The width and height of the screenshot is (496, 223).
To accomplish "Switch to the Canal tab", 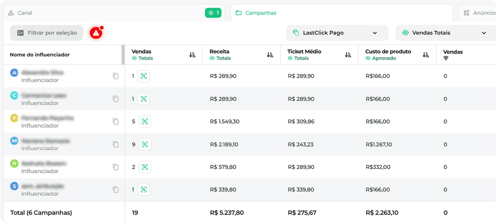I will (25, 13).
